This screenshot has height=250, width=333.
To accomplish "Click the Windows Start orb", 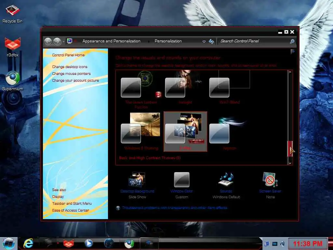I will coord(9,243).
